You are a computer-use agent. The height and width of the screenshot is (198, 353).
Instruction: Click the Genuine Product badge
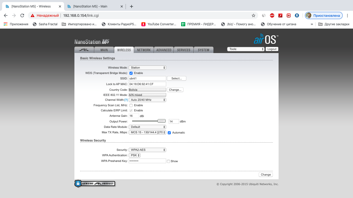95,183
